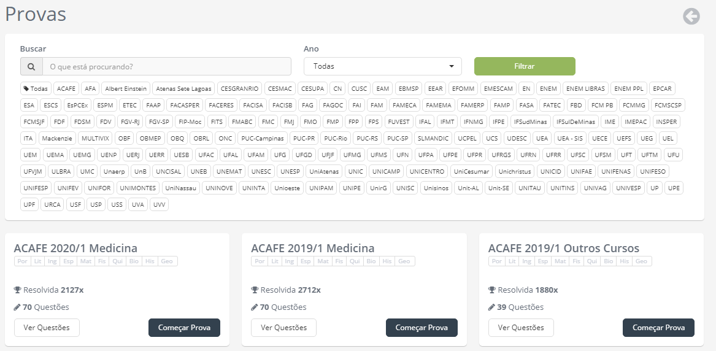The height and width of the screenshot is (351, 716).
Task: Focus the 'O que está procurando?' search field
Action: pyautogui.click(x=167, y=67)
